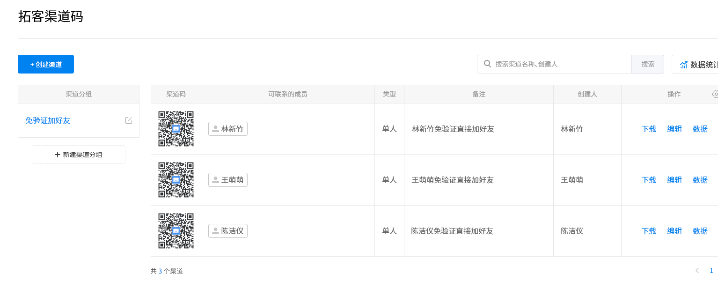Viewport: 718px width, 288px height.
Task: Open table column settings gear icon
Action: pyautogui.click(x=715, y=94)
